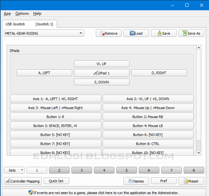This screenshot has width=209, height=196.
Task: Click the Load folder icon
Action: click(132, 33)
